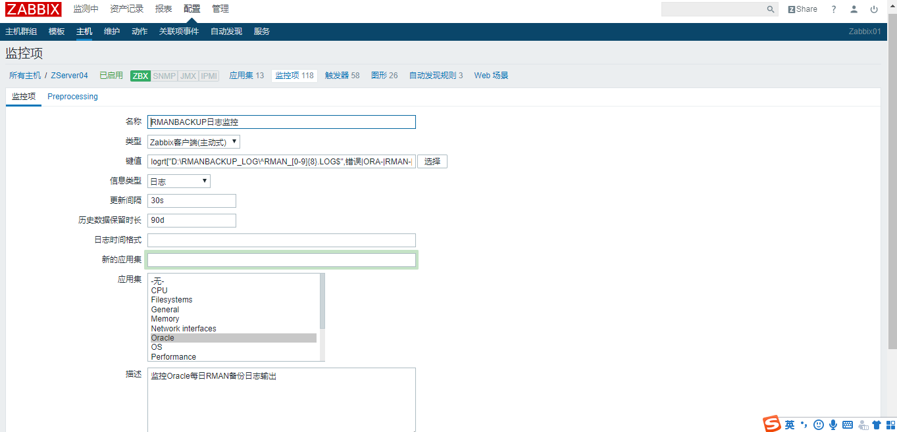Go to 主机群组 submenu
Viewport: 897px width, 432px height.
(x=21, y=32)
